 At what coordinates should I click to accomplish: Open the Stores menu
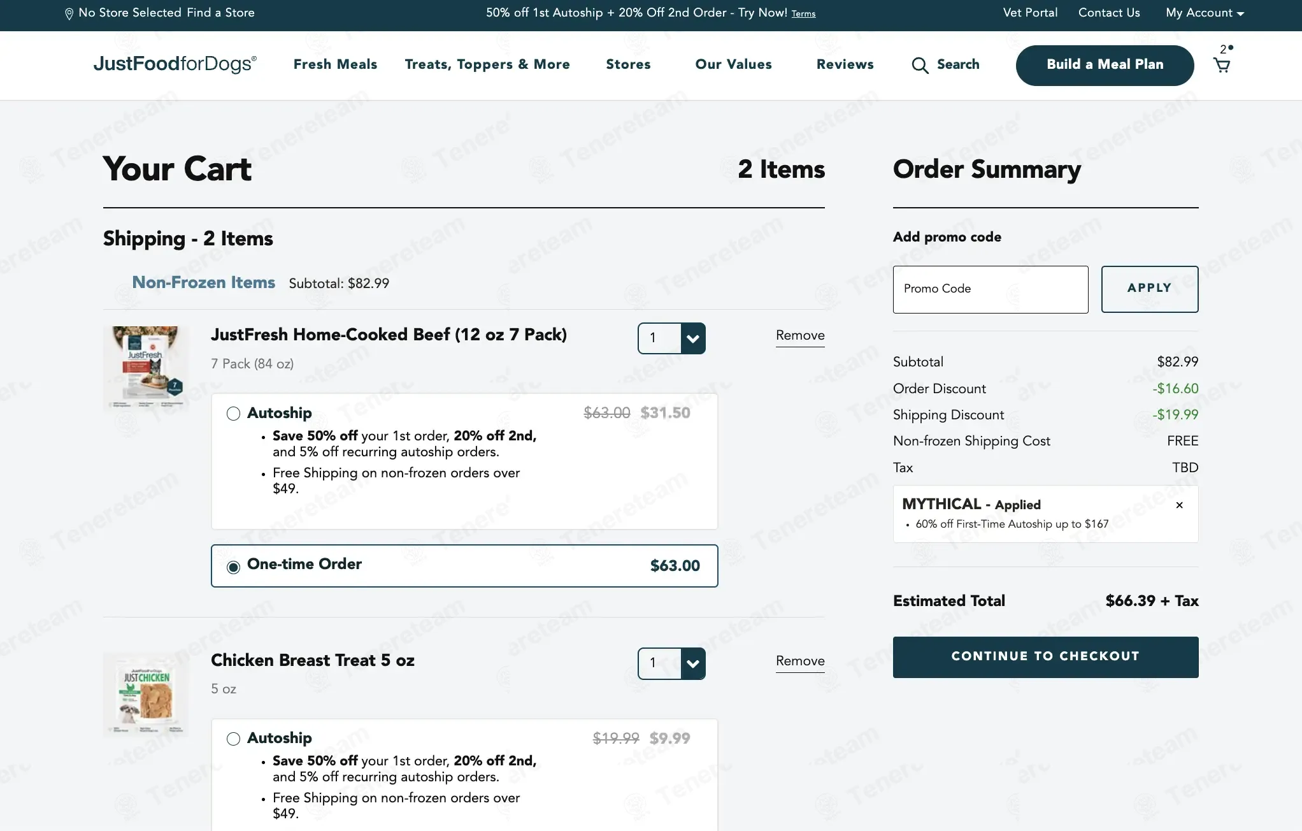[x=628, y=64]
